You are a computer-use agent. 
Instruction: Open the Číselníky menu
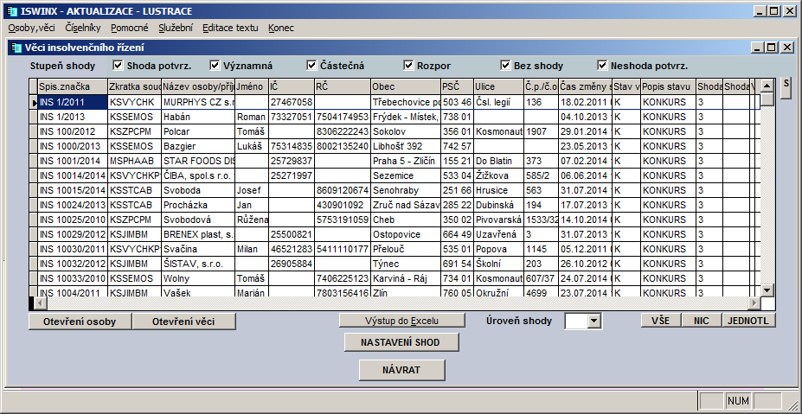(x=83, y=29)
